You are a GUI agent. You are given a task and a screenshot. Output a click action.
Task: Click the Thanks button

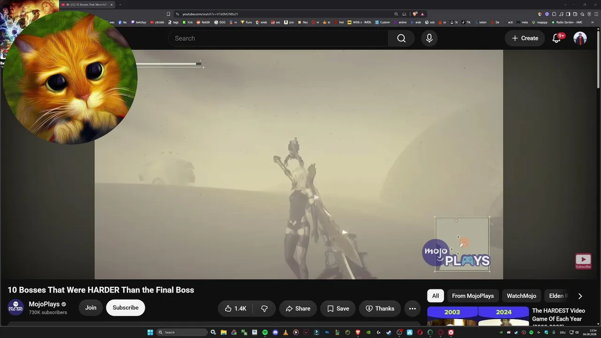coord(380,308)
